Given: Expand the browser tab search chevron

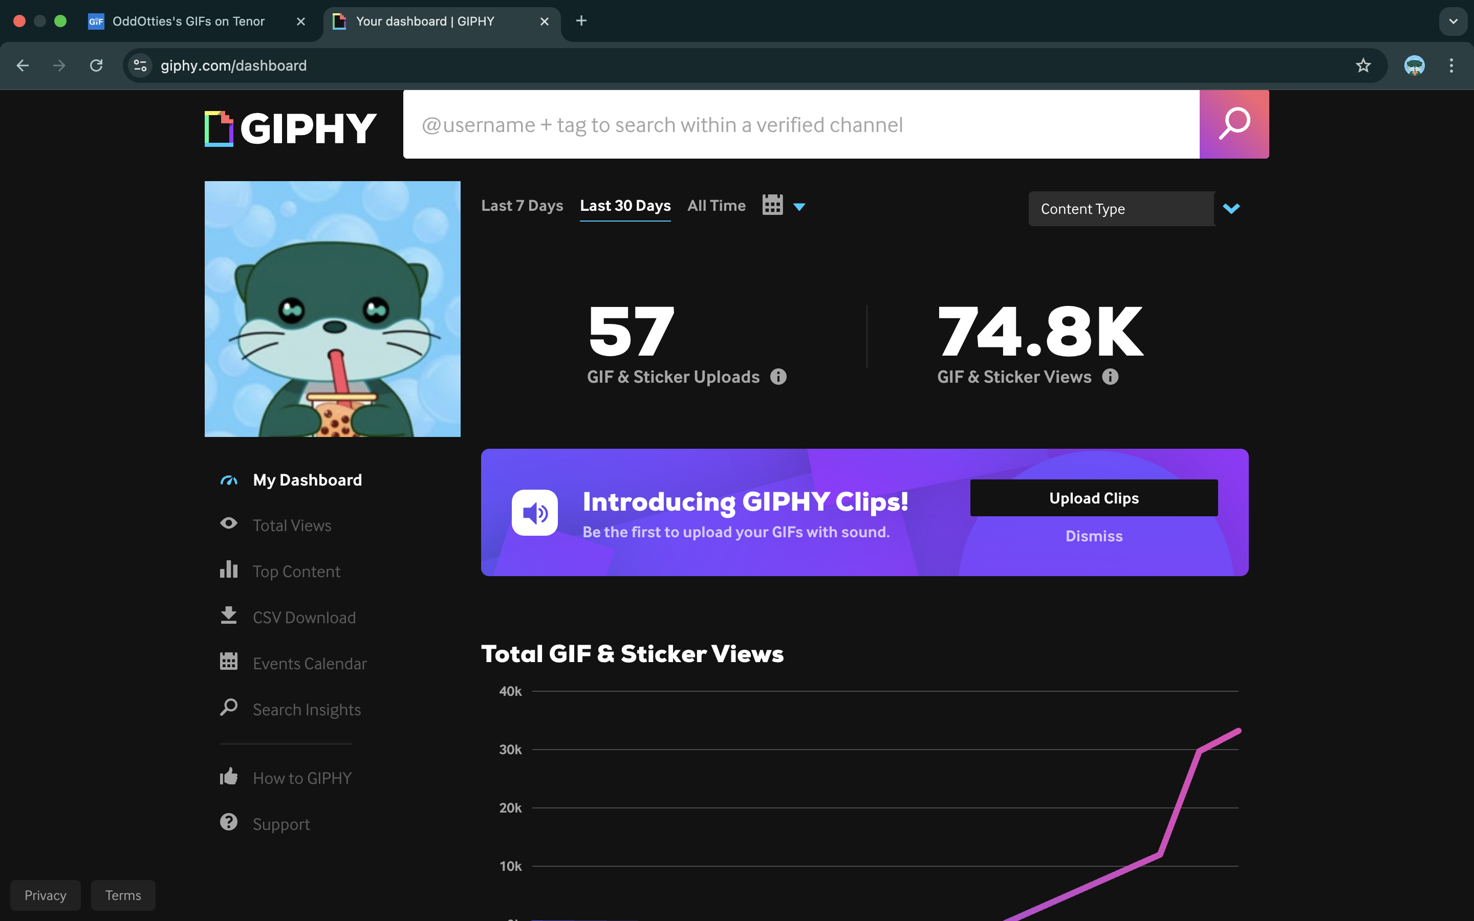Looking at the screenshot, I should pyautogui.click(x=1454, y=21).
